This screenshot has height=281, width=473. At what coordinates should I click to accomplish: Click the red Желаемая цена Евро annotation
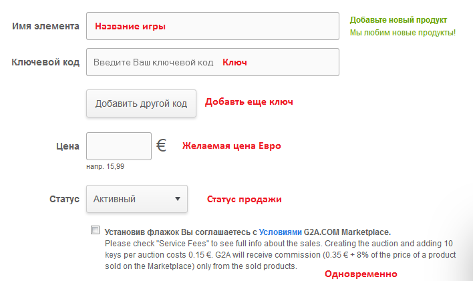point(232,146)
